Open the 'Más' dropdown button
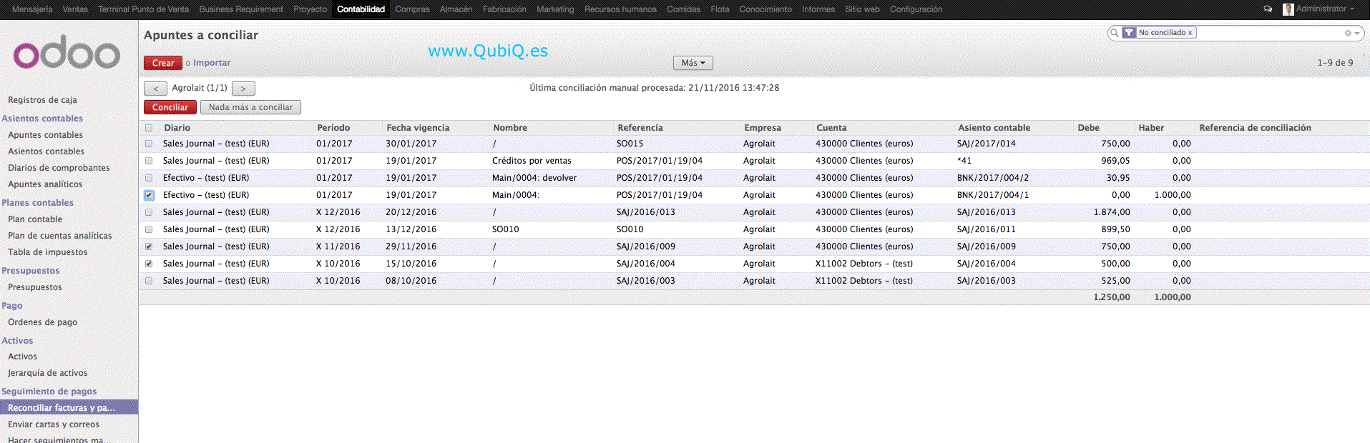 point(693,63)
